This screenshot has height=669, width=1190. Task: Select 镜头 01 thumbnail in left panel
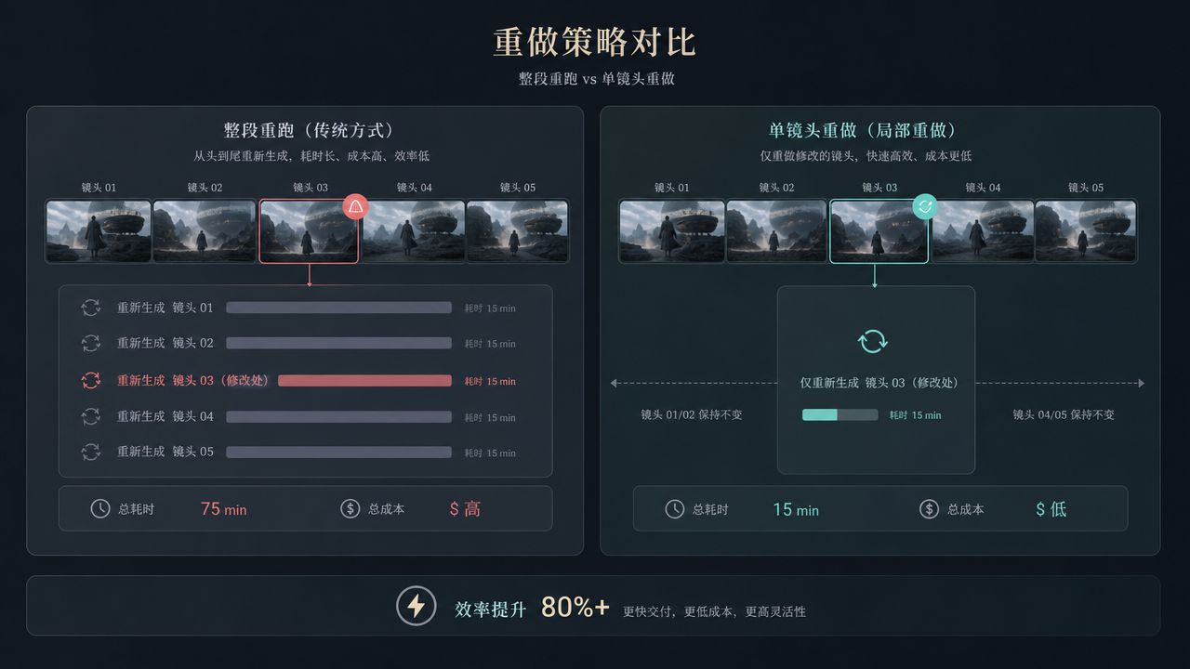tap(99, 231)
